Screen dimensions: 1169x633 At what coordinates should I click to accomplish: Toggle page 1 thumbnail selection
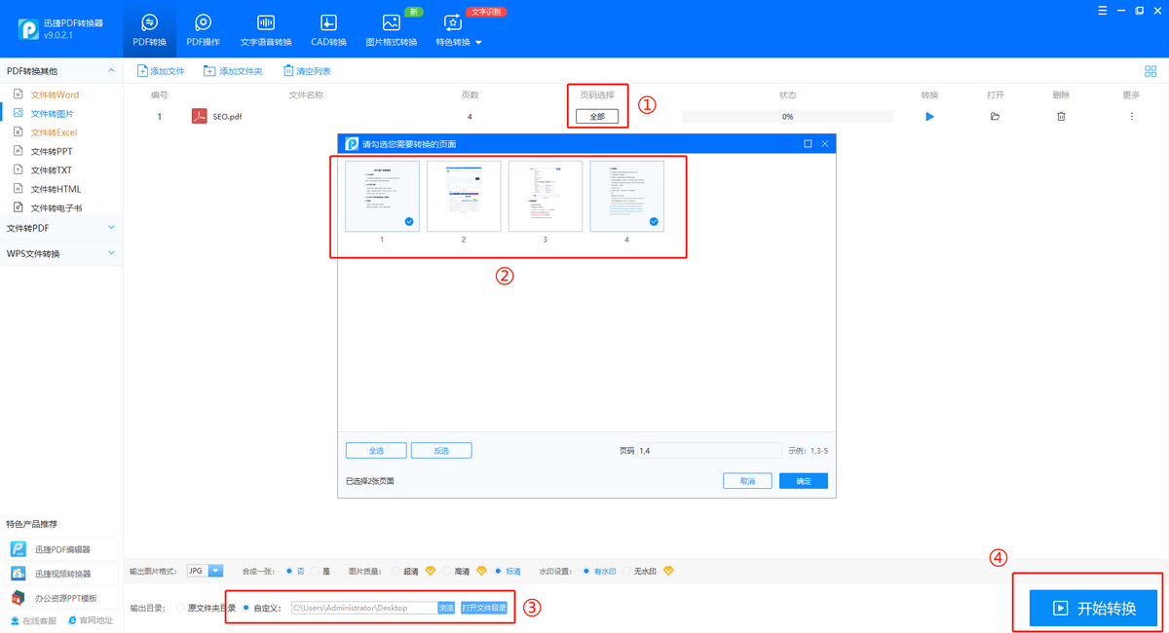click(382, 196)
